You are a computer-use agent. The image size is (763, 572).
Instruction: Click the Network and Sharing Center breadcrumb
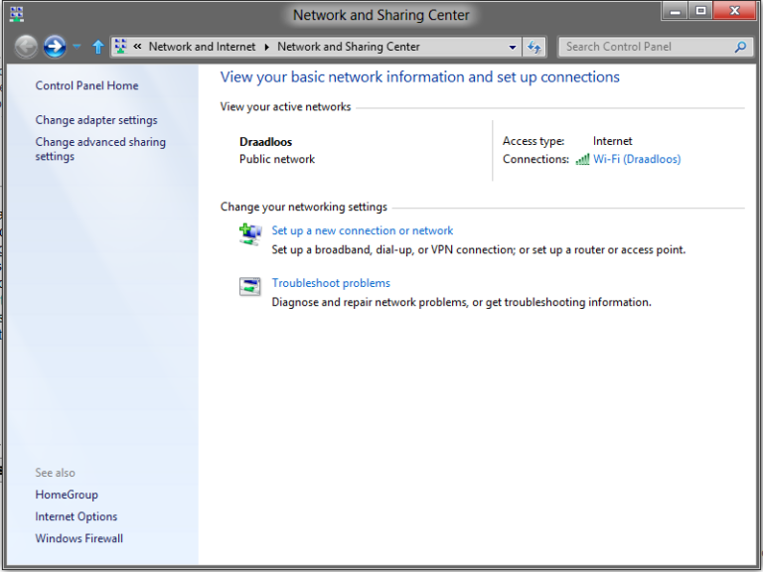tap(349, 47)
